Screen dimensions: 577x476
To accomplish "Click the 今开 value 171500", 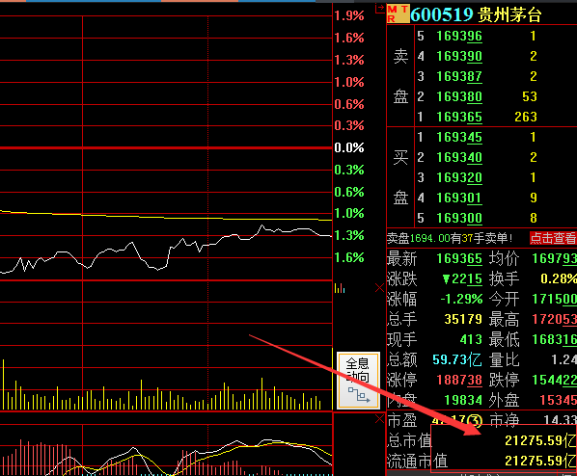I will [x=554, y=300].
